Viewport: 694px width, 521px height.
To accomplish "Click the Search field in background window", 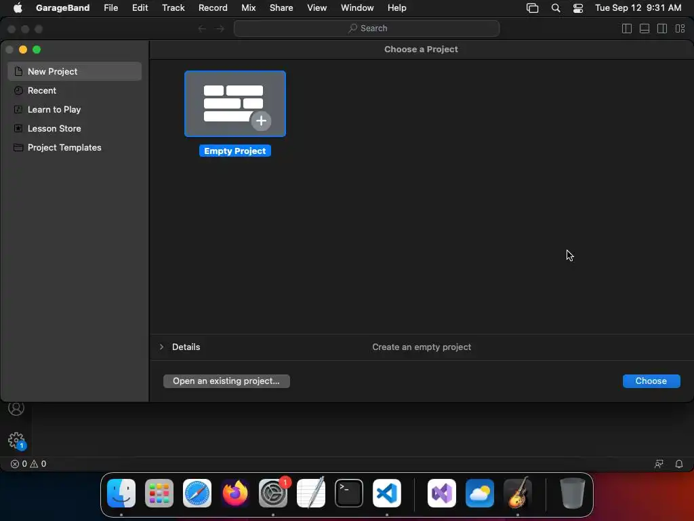I will 367,28.
